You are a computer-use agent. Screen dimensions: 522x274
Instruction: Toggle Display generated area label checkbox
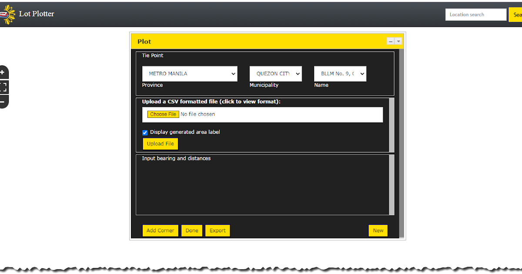145,133
